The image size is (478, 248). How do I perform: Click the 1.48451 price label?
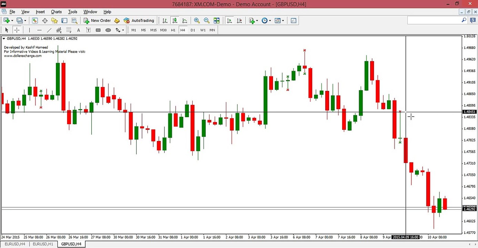pyautogui.click(x=469, y=112)
